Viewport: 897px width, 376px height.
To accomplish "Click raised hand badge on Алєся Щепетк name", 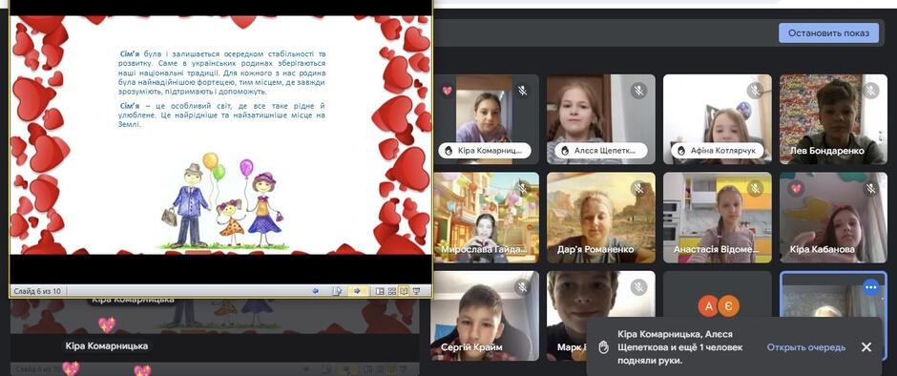I will (565, 151).
